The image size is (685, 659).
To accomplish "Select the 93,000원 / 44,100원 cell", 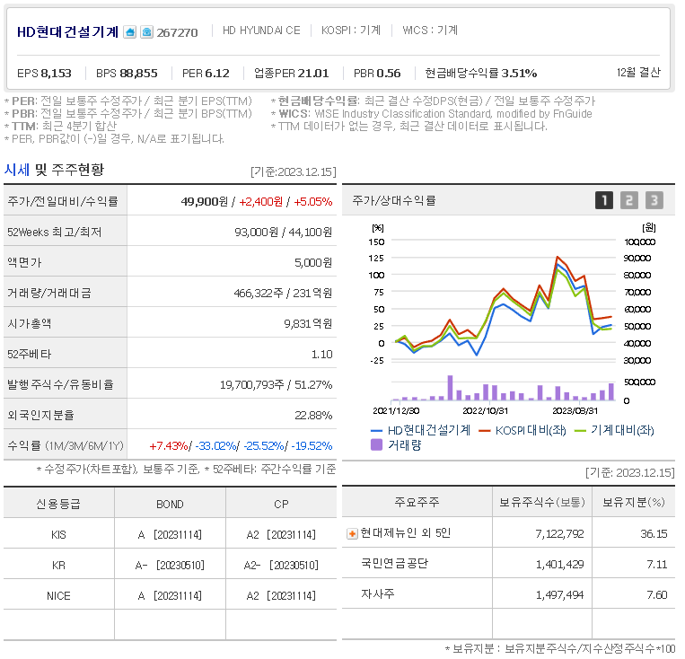I will click(283, 232).
